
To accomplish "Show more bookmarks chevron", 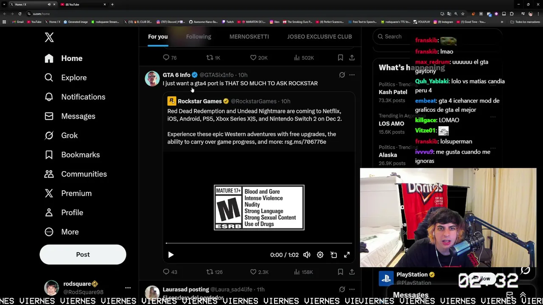I will point(502,22).
